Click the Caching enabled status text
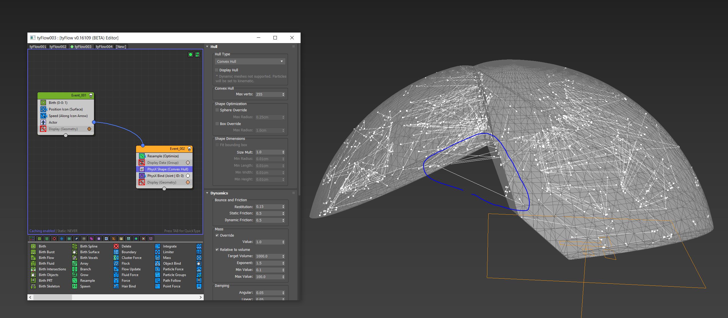 [42, 231]
